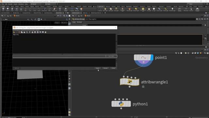Add a Volume Light from the shelf
The image size is (209, 118).
point(129,10)
